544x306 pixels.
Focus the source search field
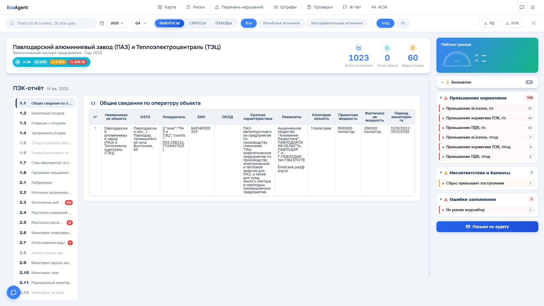51,23
